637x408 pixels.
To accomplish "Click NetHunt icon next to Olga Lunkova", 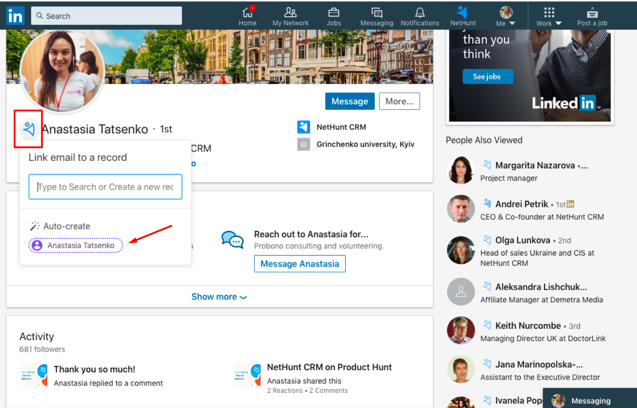I will click(487, 239).
